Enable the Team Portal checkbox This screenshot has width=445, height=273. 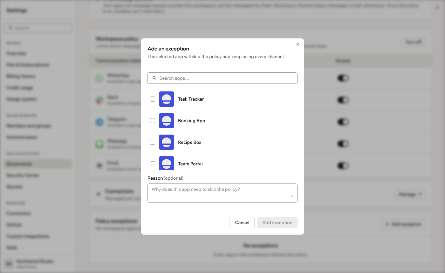[153, 164]
